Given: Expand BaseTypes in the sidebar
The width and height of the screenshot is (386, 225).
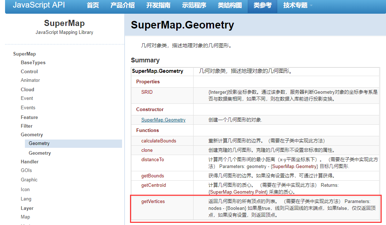Looking at the screenshot, I should [x=33, y=62].
